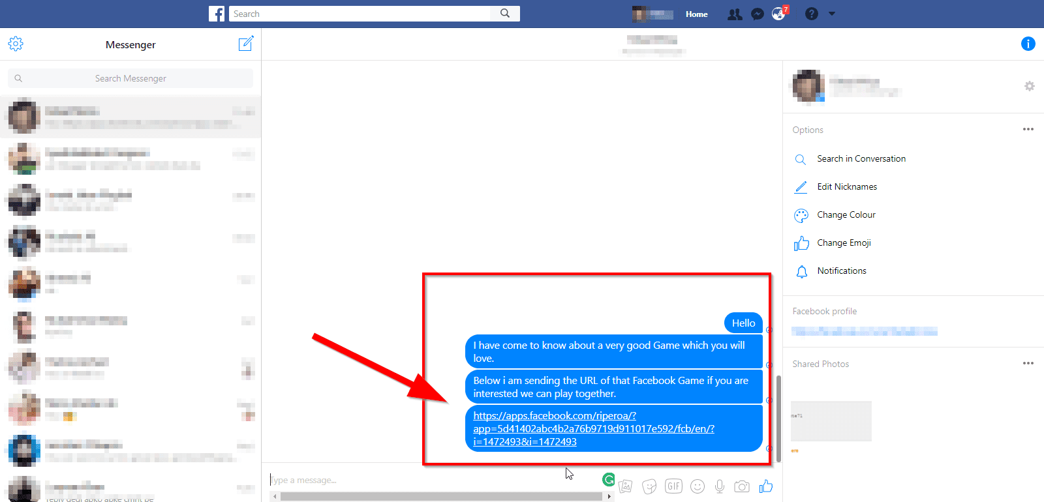This screenshot has height=502, width=1044.
Task: Click the bell icon beside Notifications
Action: [802, 271]
